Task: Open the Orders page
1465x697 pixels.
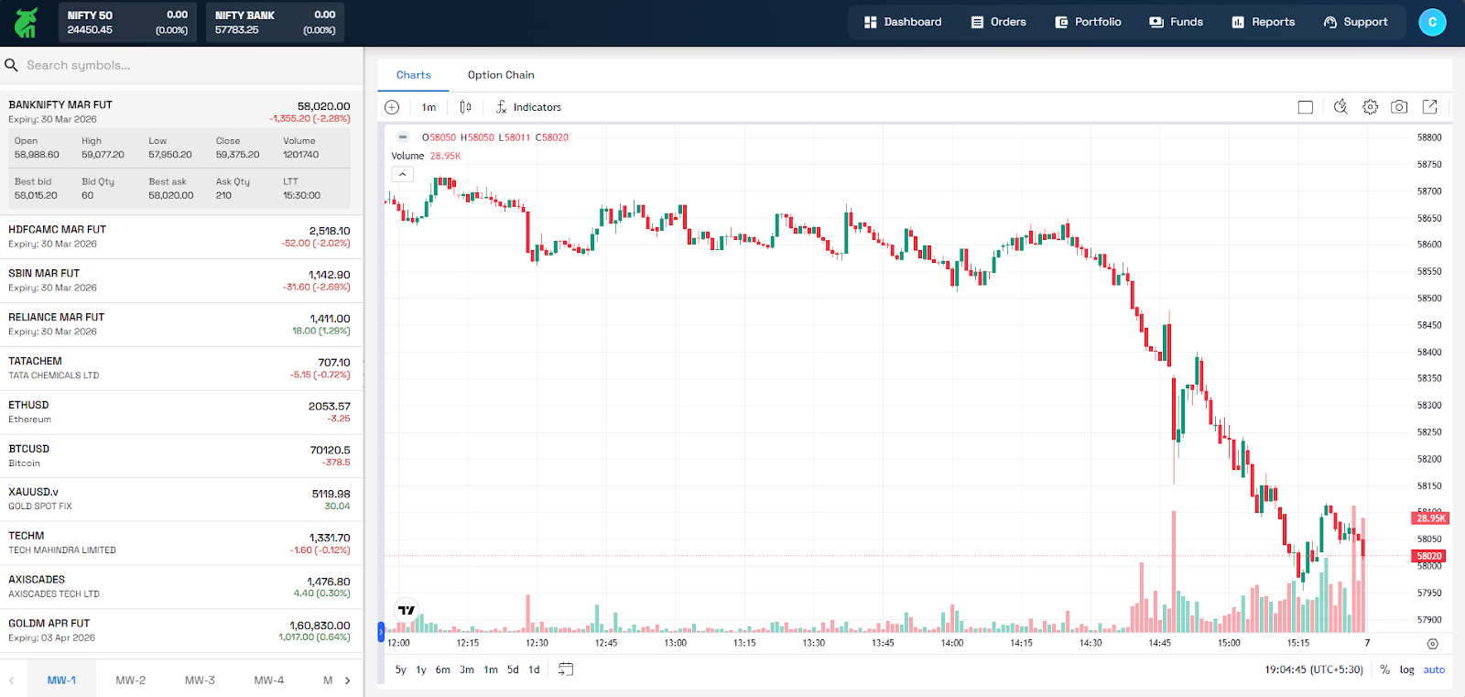Action: [998, 22]
